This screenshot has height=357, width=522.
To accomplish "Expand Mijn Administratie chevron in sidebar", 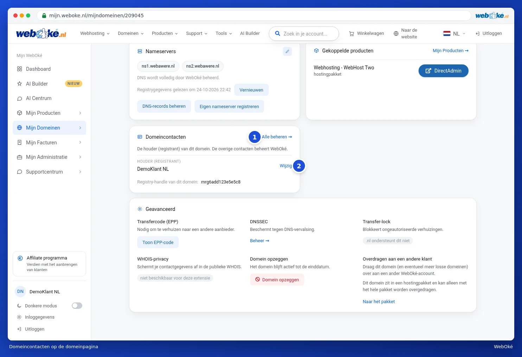I will (x=80, y=157).
